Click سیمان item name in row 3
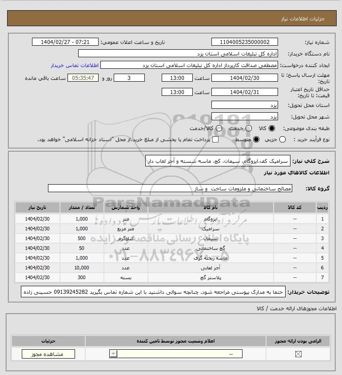 [x=211, y=238]
